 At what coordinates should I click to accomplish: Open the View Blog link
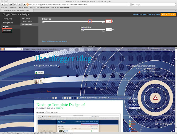(x=151, y=14)
